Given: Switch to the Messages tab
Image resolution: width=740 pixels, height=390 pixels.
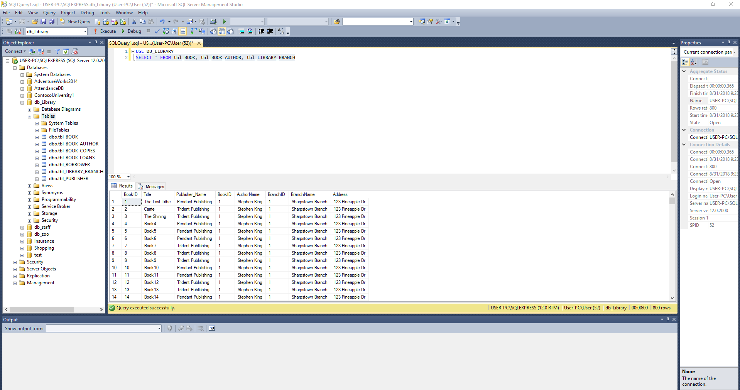Looking at the screenshot, I should pos(151,186).
